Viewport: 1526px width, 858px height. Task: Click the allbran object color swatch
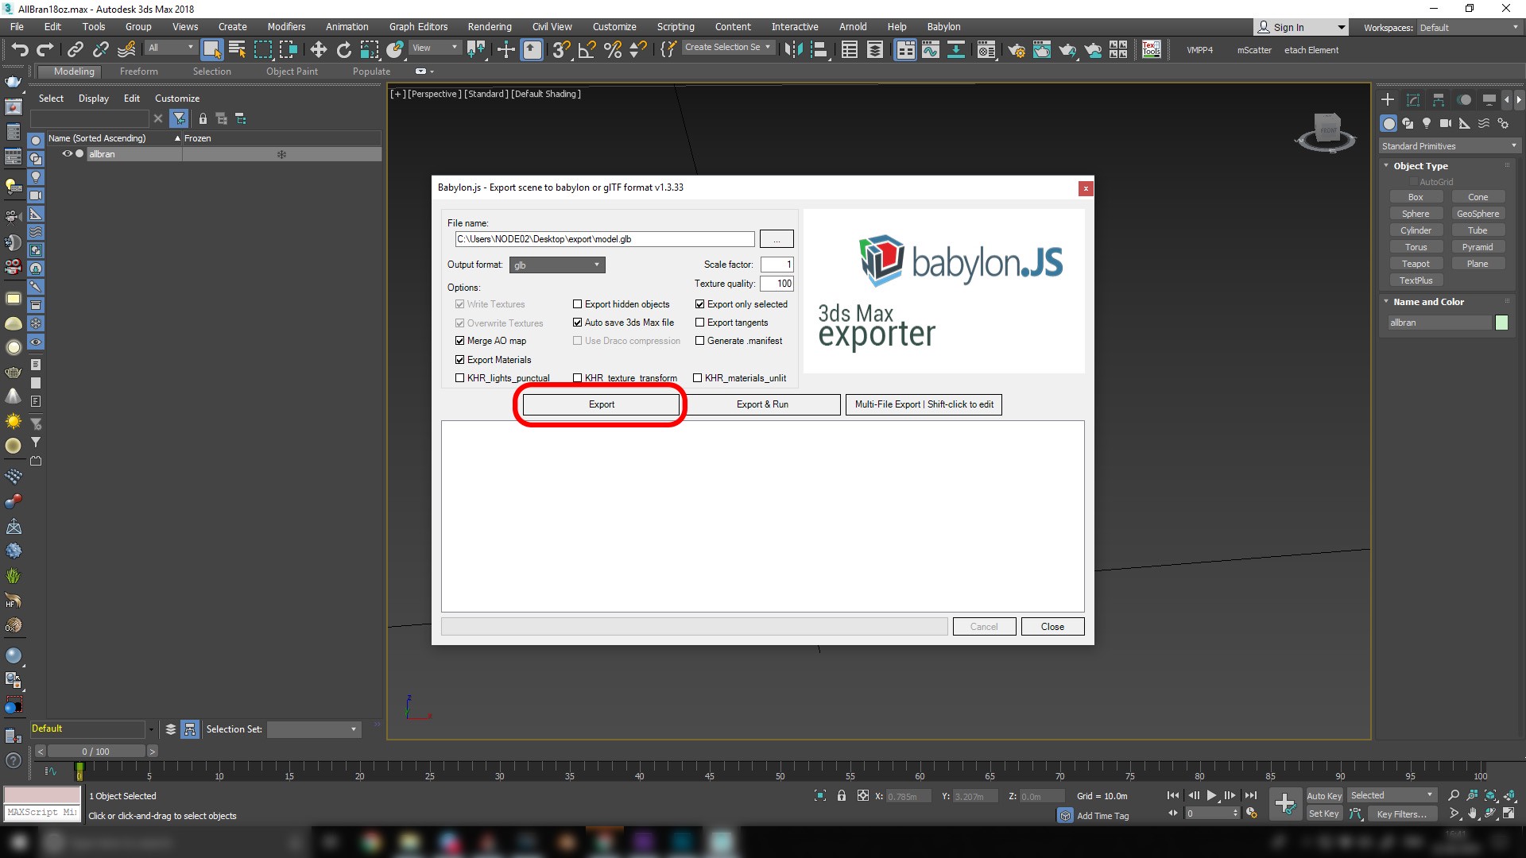1501,323
